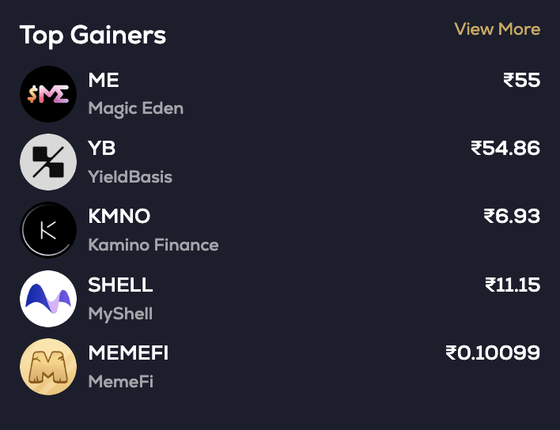Open the View More link
This screenshot has height=430, width=560.
[497, 29]
